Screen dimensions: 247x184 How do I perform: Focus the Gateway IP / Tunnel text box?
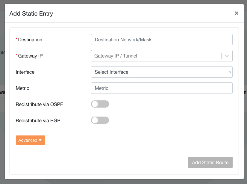156,56
